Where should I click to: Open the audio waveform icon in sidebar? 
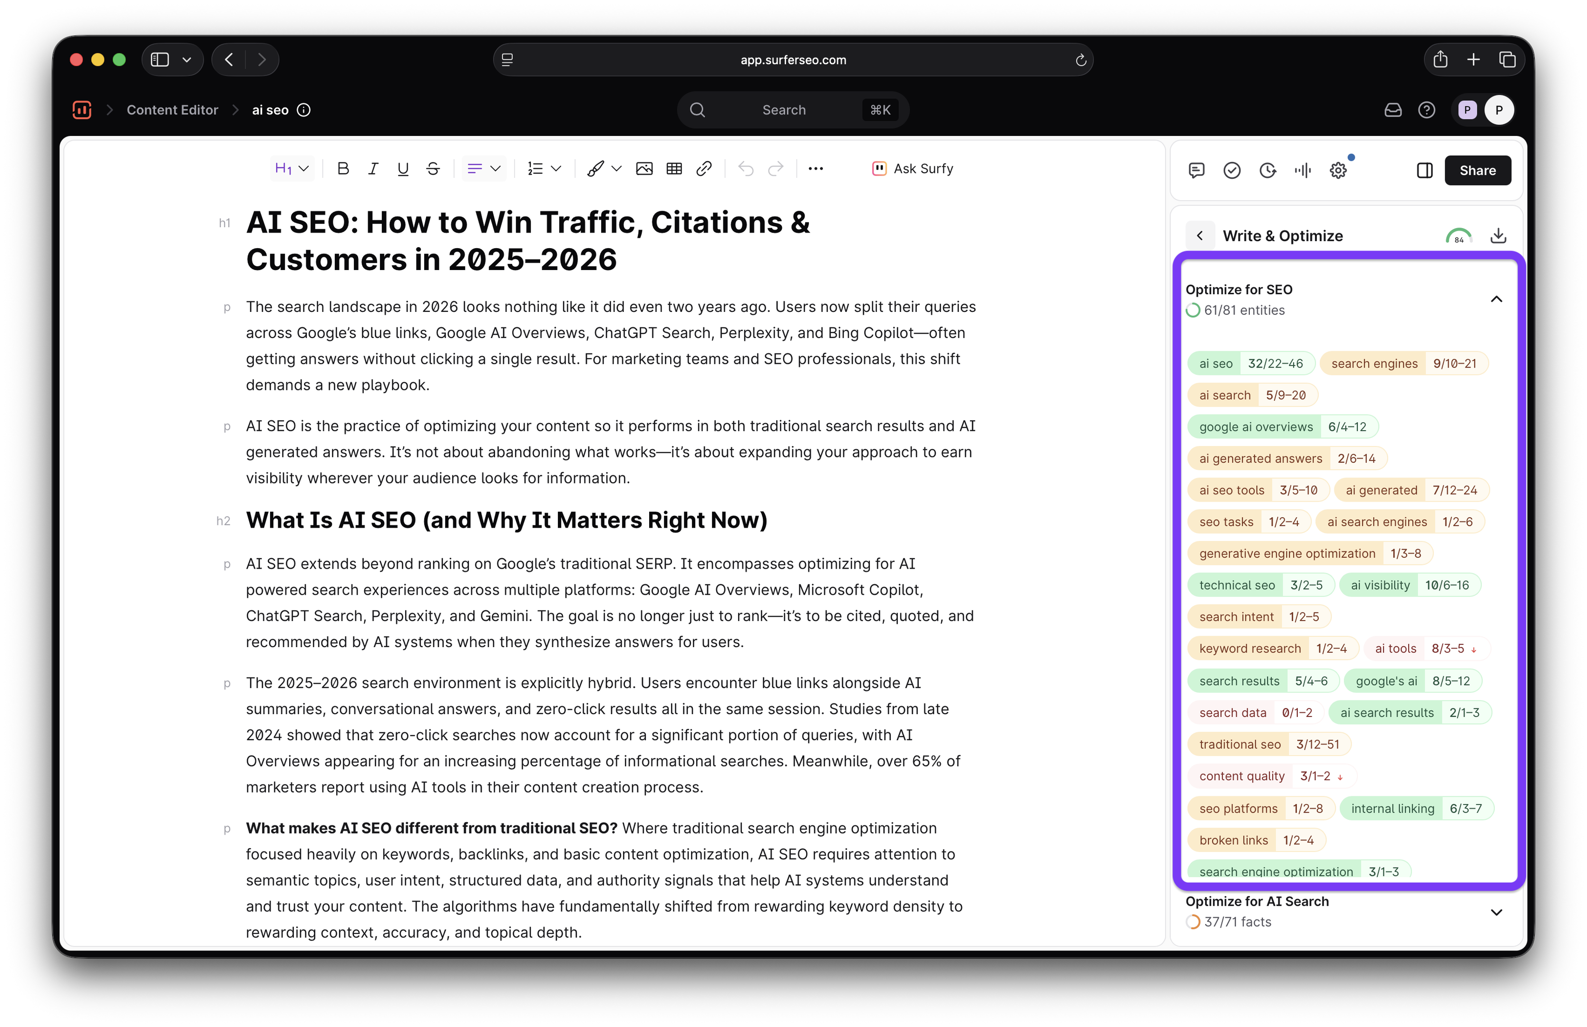point(1302,171)
